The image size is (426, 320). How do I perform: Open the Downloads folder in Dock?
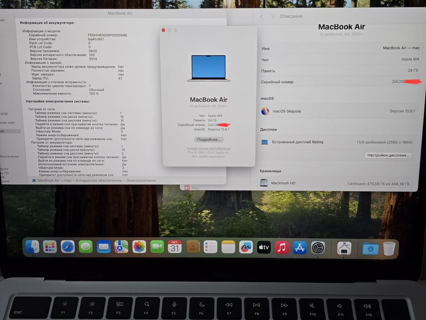(371, 248)
